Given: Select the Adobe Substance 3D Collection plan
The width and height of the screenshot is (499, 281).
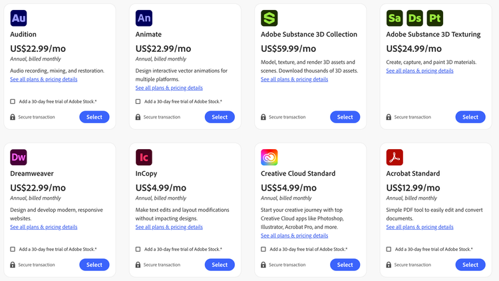Looking at the screenshot, I should (345, 117).
